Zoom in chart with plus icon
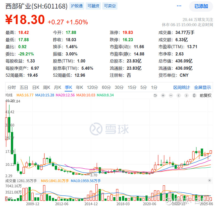The height and width of the screenshot is (208, 219). tap(163, 96)
